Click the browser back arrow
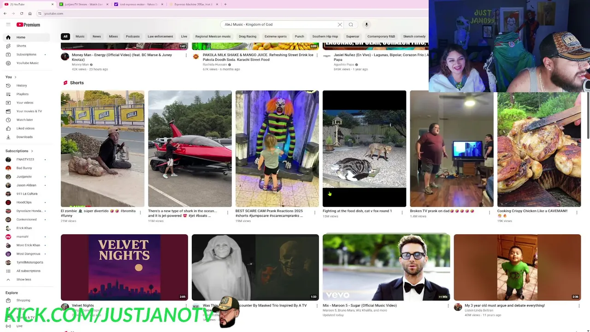The image size is (590, 332). coord(5,13)
